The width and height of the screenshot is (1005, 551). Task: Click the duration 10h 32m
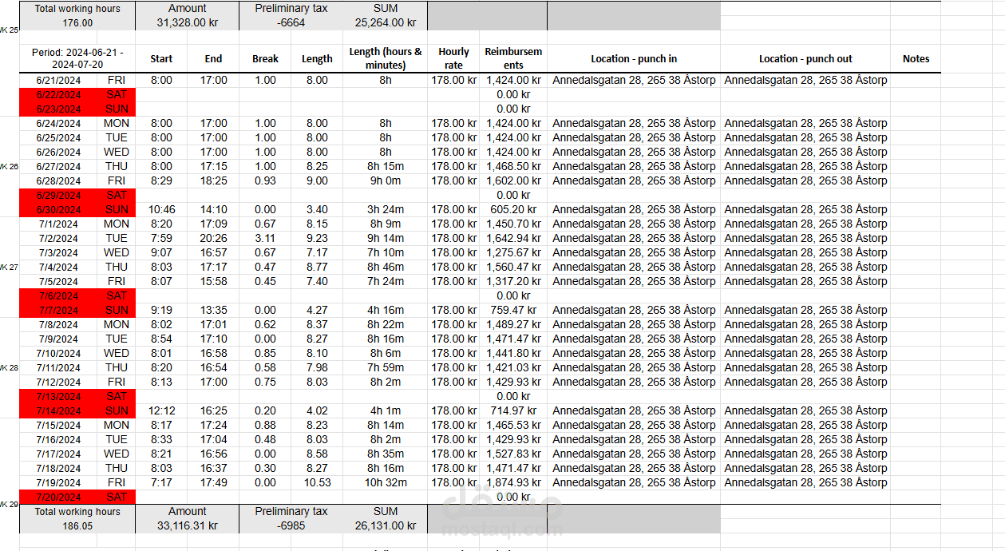pos(386,482)
